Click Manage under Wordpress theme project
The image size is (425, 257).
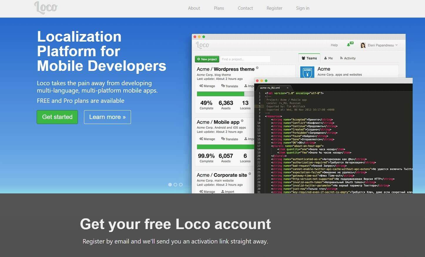click(x=207, y=86)
